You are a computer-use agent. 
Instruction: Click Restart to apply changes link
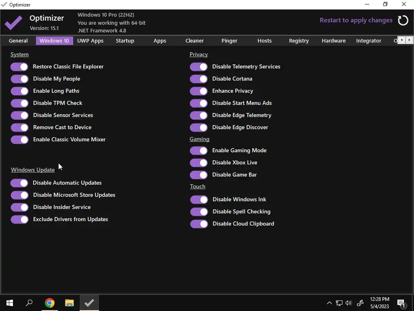tap(356, 20)
